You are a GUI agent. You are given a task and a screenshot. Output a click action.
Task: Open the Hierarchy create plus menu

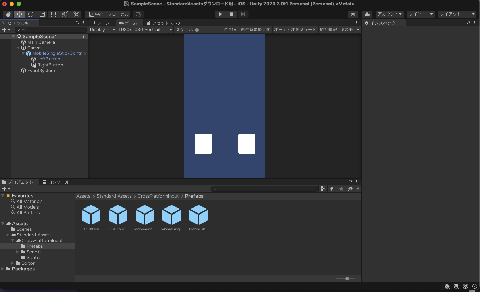point(6,30)
